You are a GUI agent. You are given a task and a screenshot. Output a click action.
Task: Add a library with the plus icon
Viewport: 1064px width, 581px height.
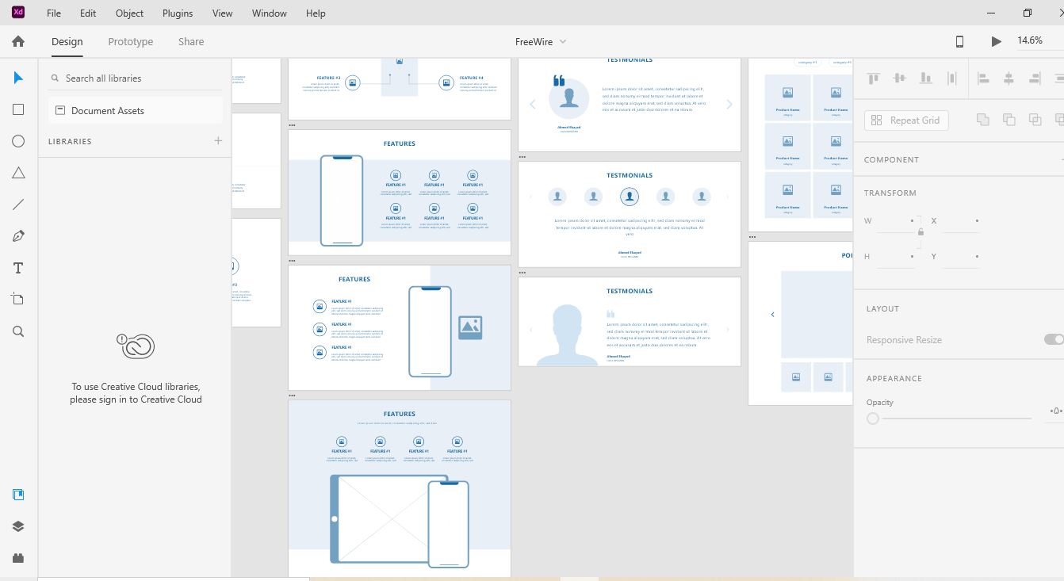[218, 141]
